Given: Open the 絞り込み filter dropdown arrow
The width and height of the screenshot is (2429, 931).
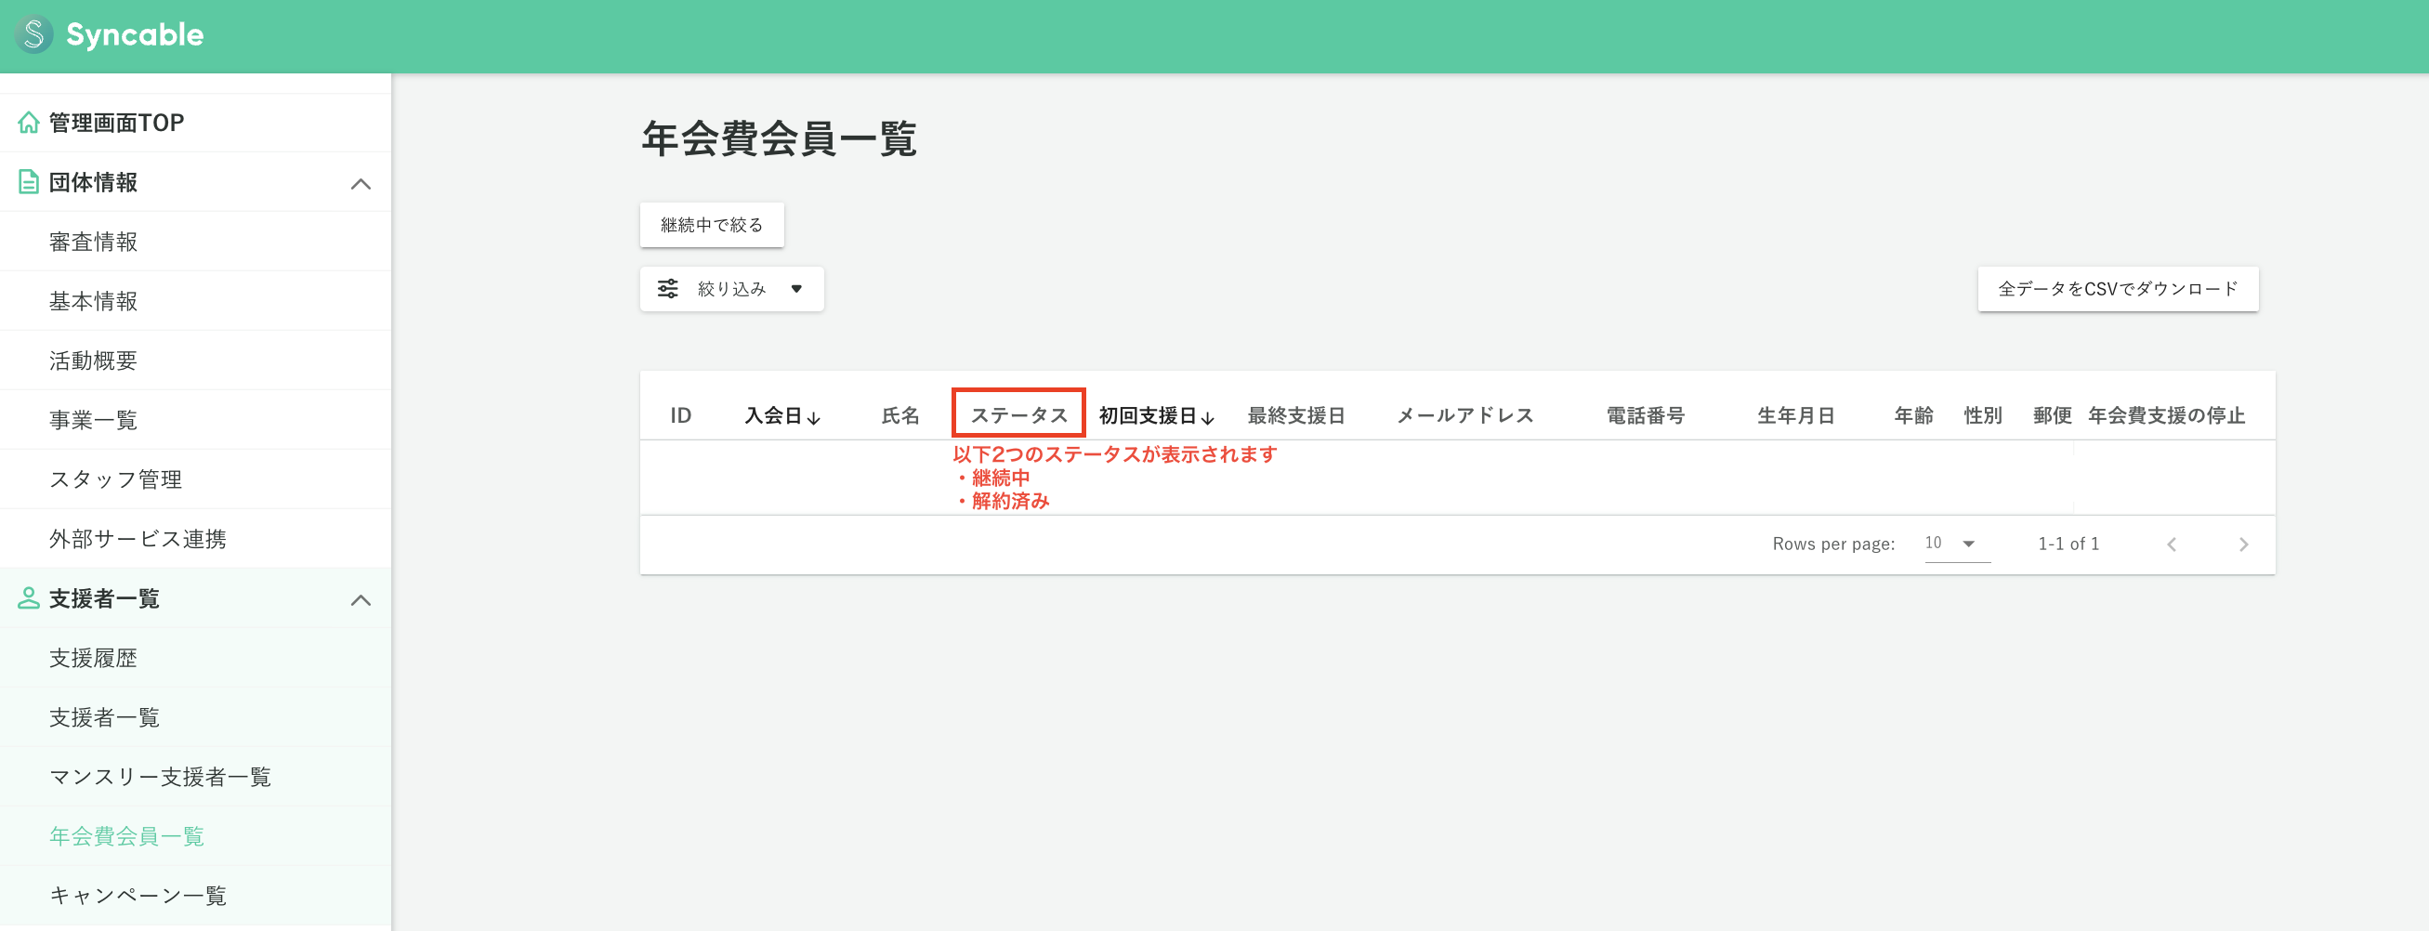Looking at the screenshot, I should (x=796, y=289).
